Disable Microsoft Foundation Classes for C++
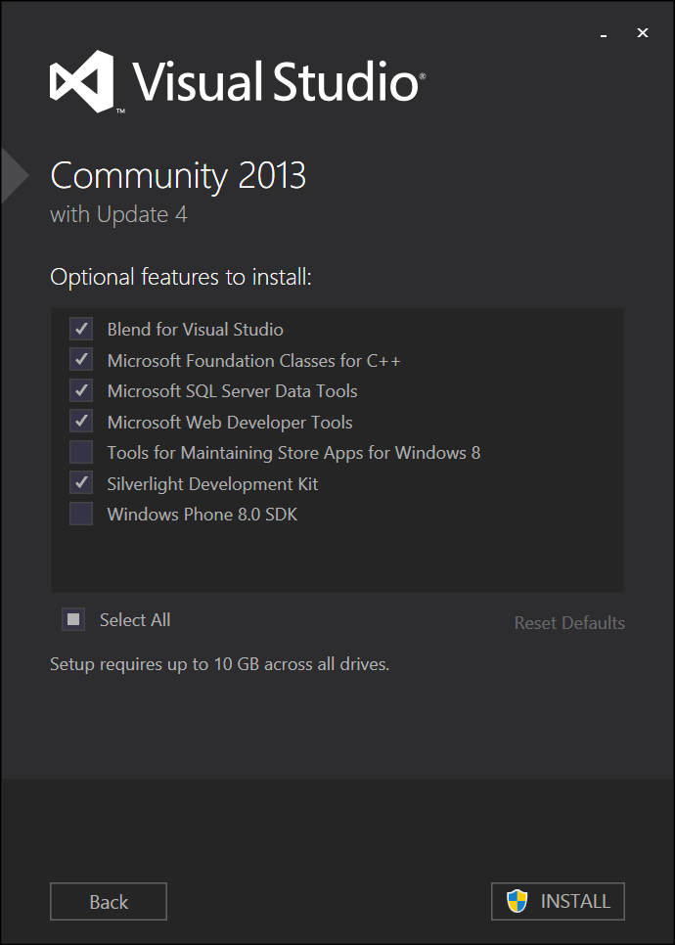This screenshot has height=945, width=675. tap(81, 359)
